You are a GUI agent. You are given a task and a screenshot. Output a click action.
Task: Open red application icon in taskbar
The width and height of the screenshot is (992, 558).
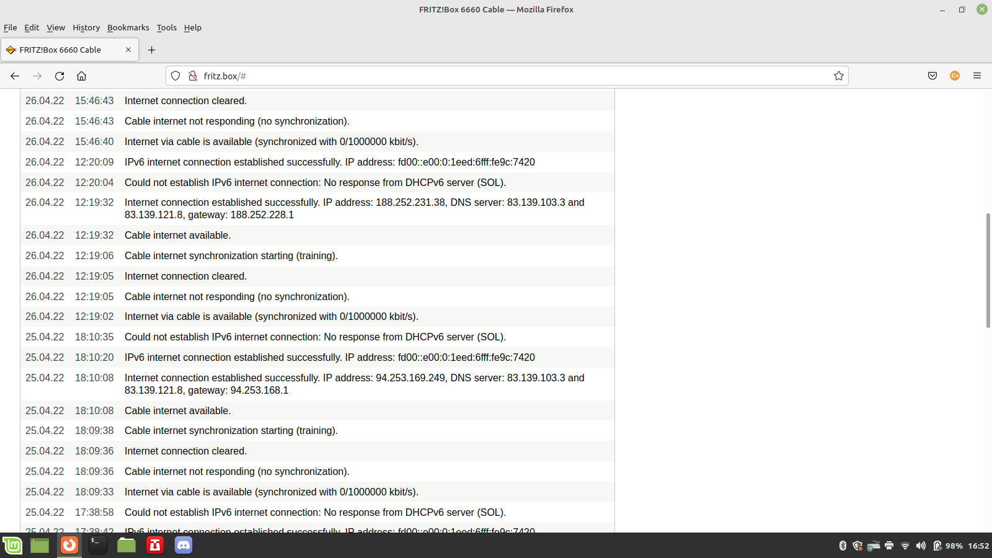tap(155, 545)
